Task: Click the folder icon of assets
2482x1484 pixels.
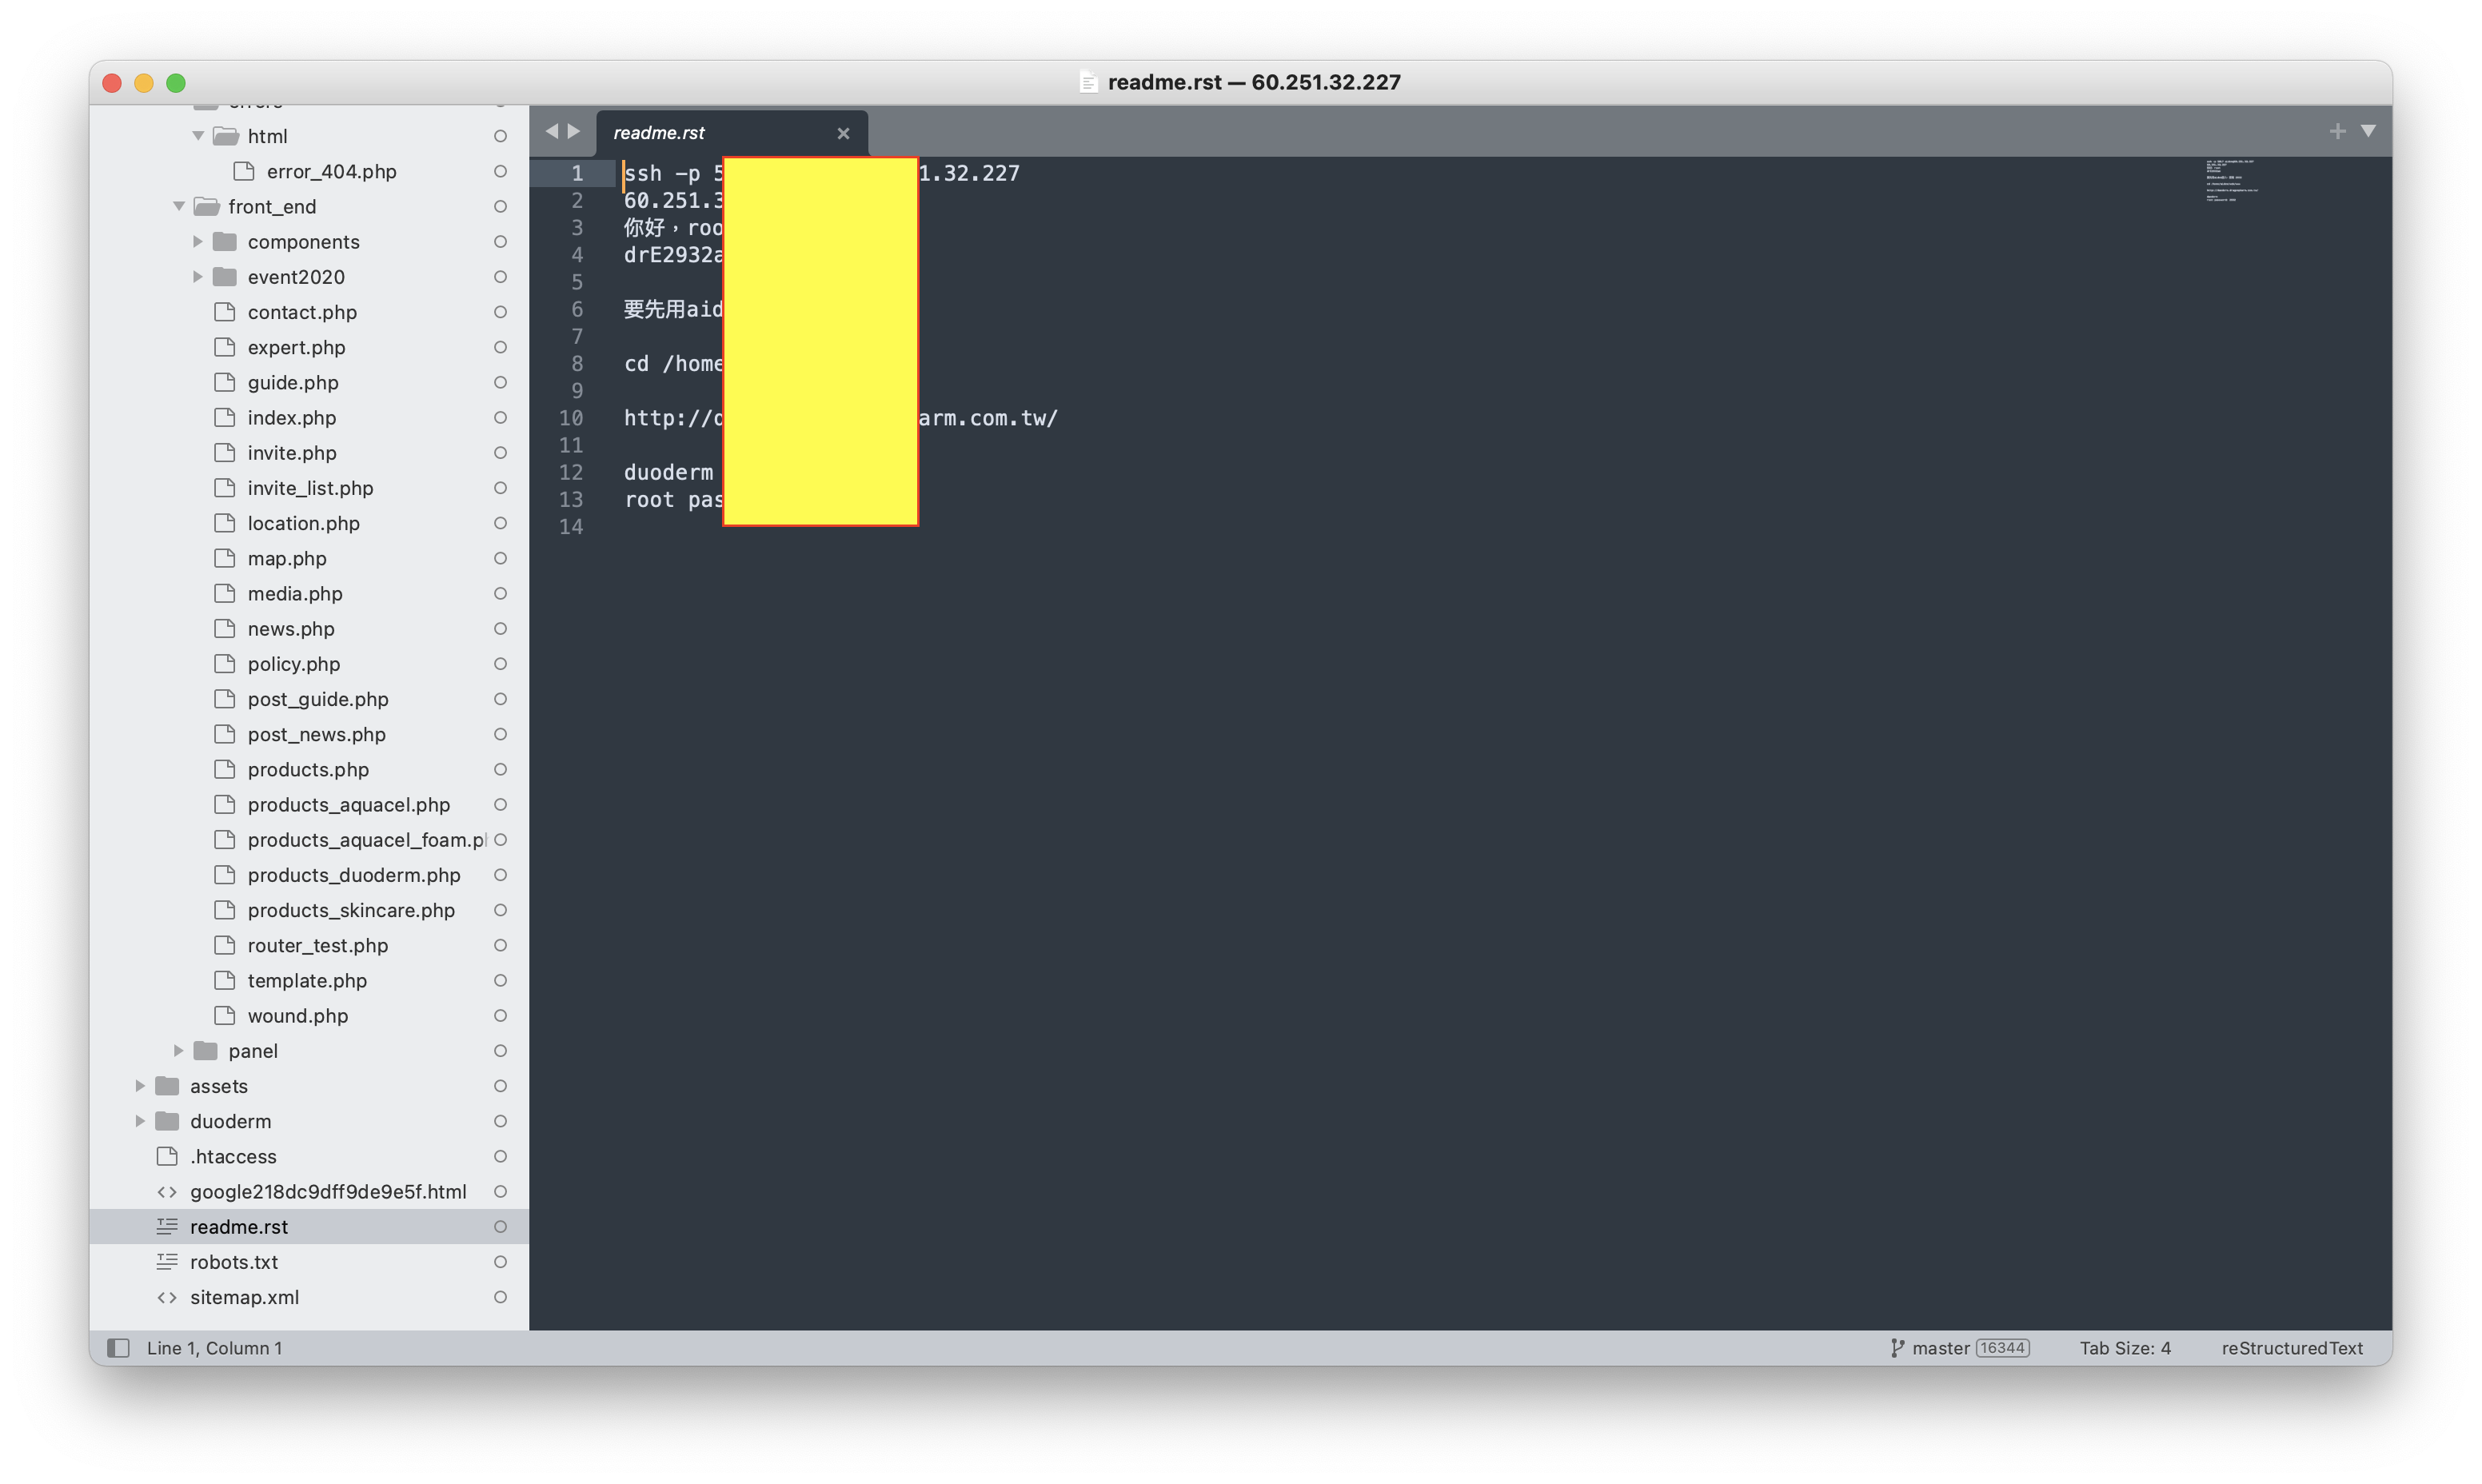Action: coord(167,1085)
